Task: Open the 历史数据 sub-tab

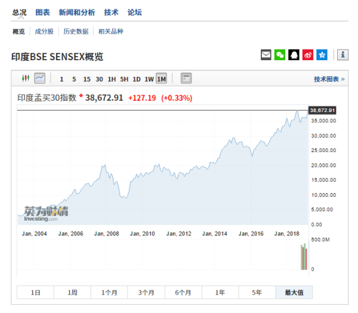Action: 76,32
